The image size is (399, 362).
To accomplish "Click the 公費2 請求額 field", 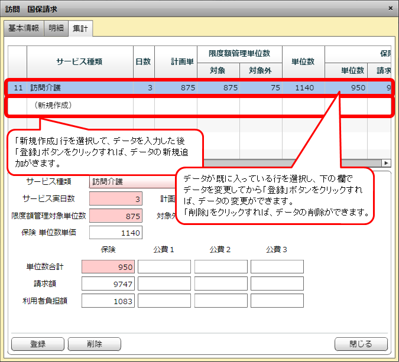I will pos(220,284).
